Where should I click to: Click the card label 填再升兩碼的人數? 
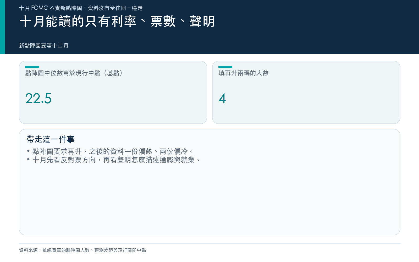pos(244,73)
